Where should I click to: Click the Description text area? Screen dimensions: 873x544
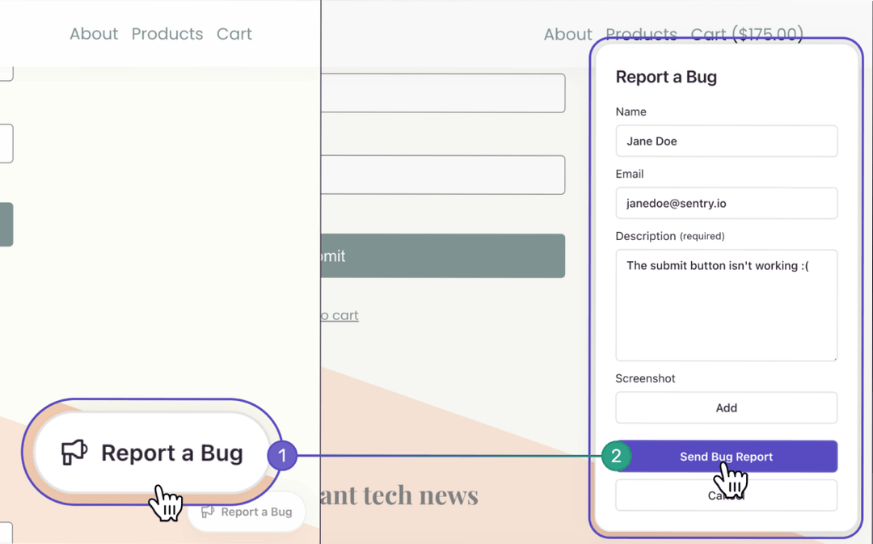click(x=726, y=305)
